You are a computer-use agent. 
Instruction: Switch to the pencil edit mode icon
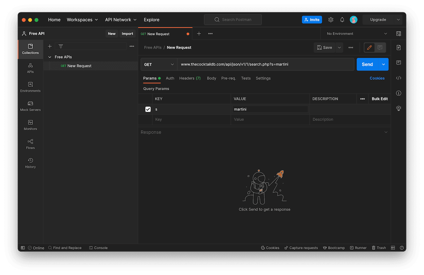pos(370,47)
